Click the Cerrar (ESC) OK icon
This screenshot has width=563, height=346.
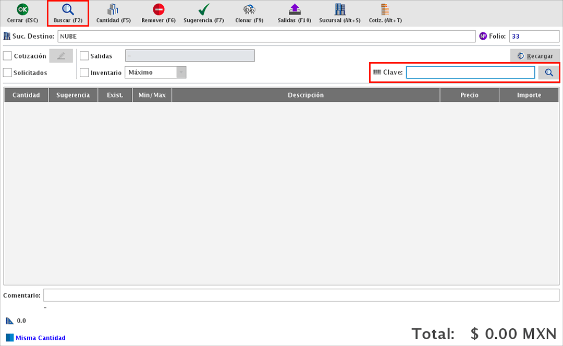pos(22,9)
